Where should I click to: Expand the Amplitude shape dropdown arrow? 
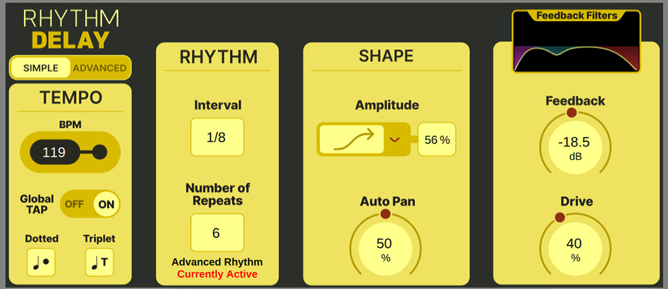(x=395, y=139)
